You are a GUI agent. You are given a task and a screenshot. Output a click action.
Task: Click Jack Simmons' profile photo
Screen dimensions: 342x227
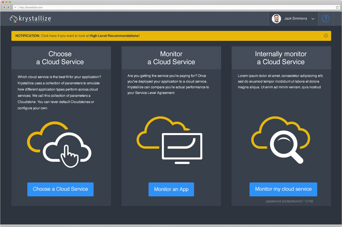(276, 19)
